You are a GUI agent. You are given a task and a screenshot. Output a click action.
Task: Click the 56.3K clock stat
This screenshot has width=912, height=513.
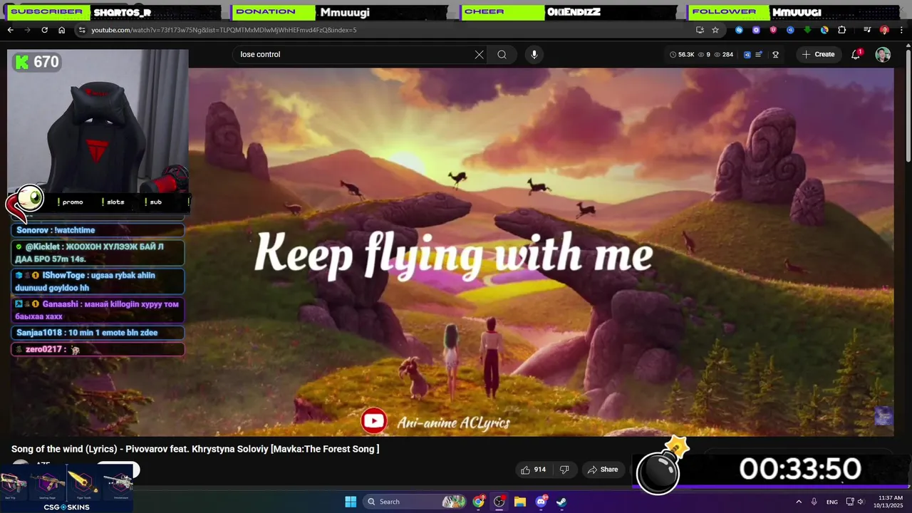(683, 54)
